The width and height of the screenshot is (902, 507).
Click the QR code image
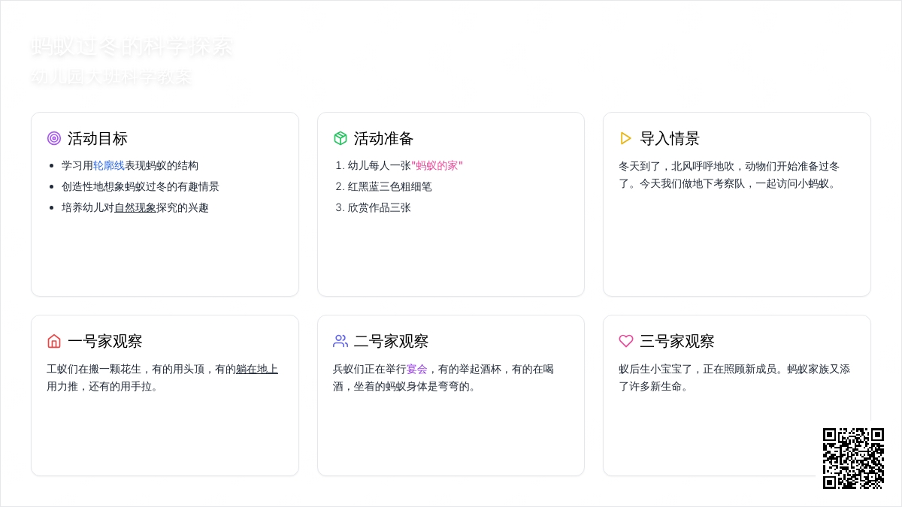point(853,458)
